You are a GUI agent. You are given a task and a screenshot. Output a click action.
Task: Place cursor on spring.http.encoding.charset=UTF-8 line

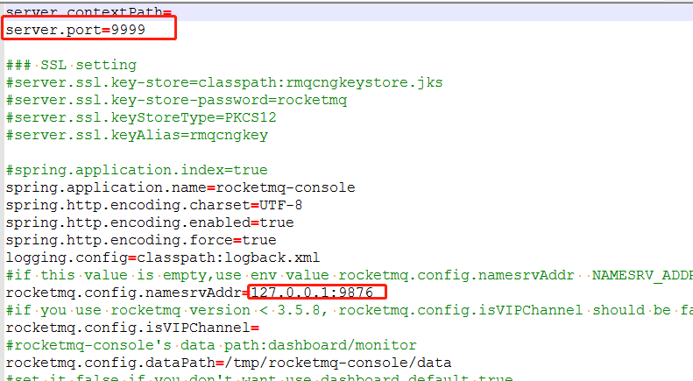coord(154,205)
